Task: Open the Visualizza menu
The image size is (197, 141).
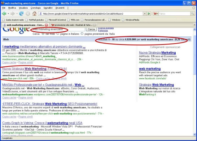Action: (23, 8)
